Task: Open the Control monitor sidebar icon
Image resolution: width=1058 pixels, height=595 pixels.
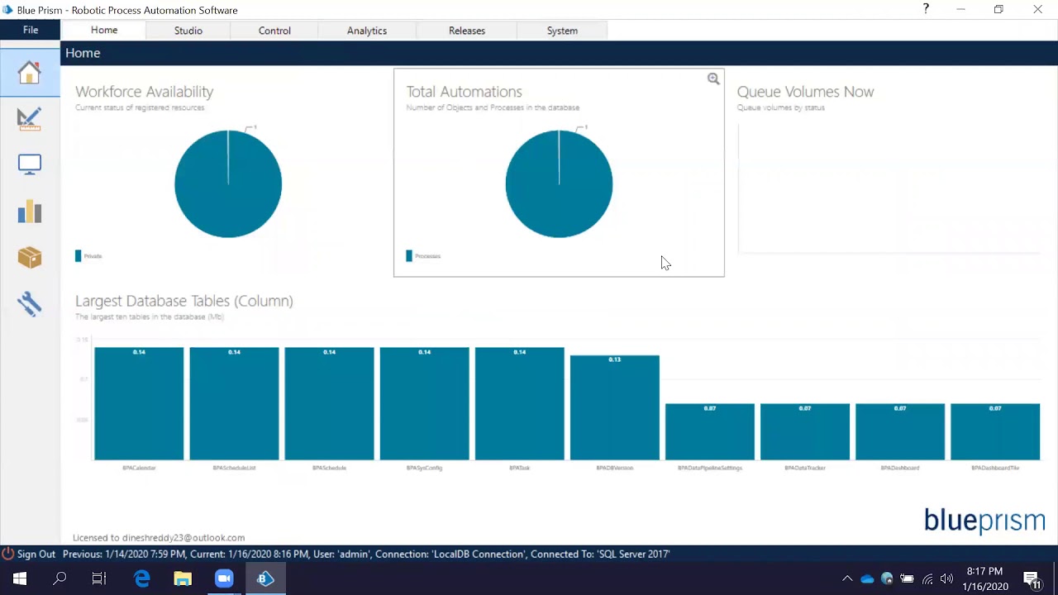Action: (x=30, y=164)
